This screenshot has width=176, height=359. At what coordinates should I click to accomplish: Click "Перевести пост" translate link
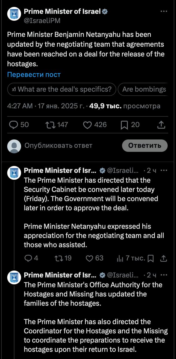(34, 75)
